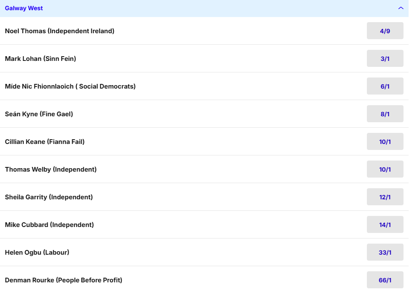Select 4/9 odds for Noel Thomas
The height and width of the screenshot is (293, 412).
coord(385,31)
